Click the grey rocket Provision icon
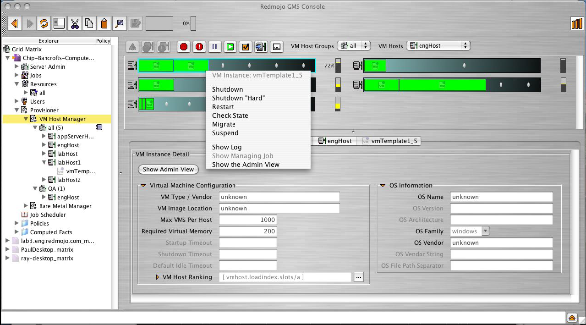Screen dimensions: 586x325 pyautogui.click(x=132, y=46)
